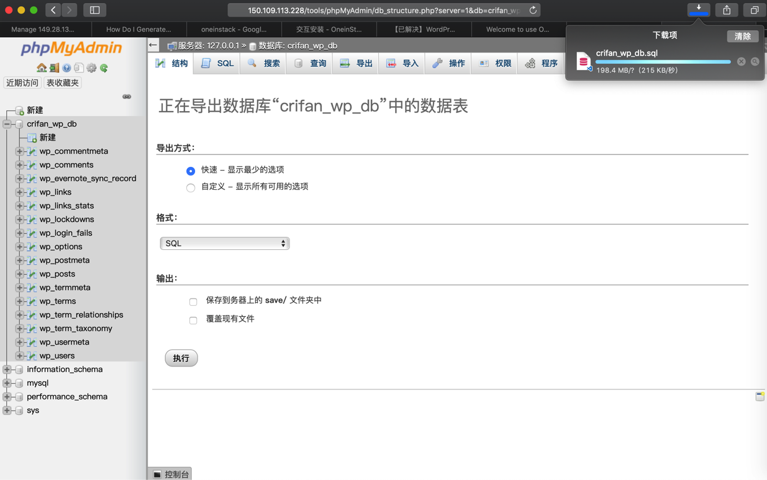Open phpMyAdmin documentation help icon
The image size is (767, 480).
pyautogui.click(x=66, y=68)
